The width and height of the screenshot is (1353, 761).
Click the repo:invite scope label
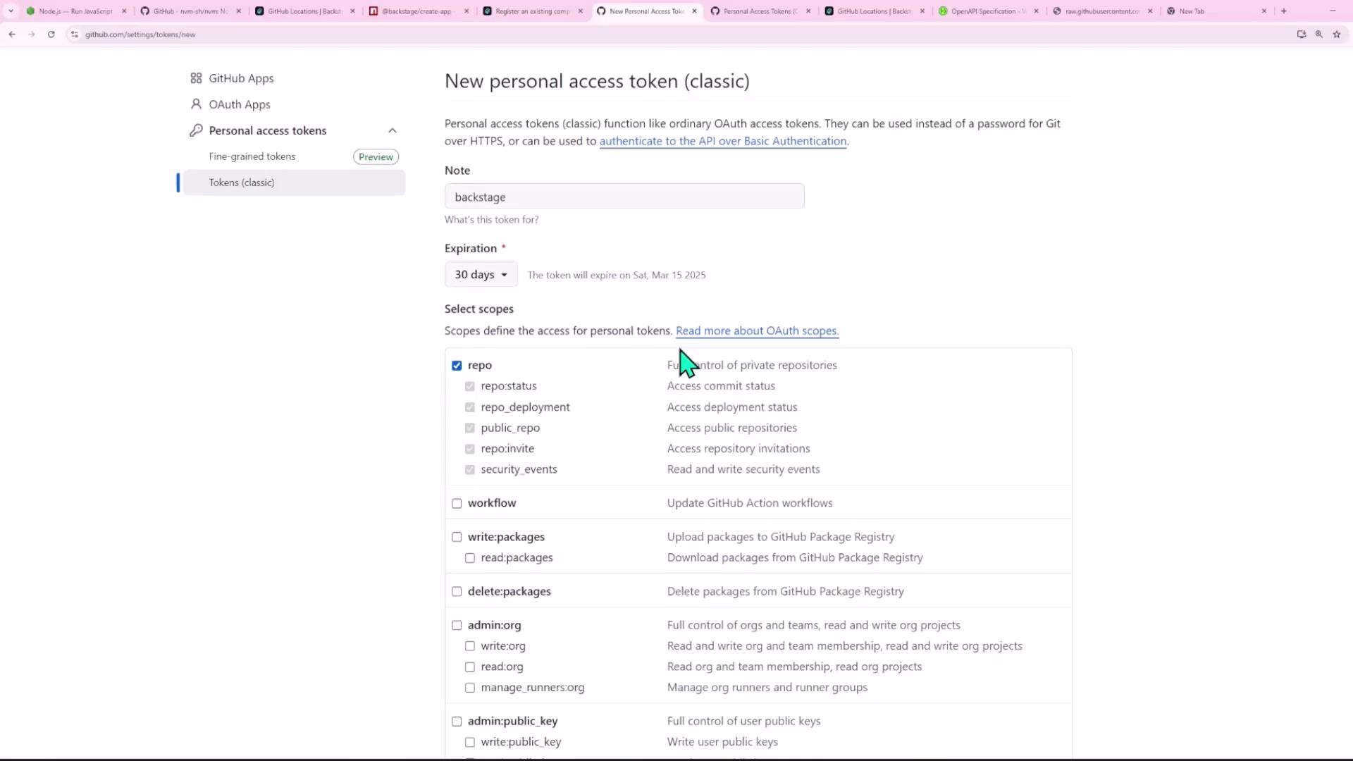coord(507,449)
